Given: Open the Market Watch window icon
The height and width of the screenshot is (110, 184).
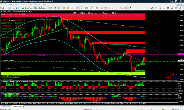Looking at the screenshot, I should (x=9, y=8).
